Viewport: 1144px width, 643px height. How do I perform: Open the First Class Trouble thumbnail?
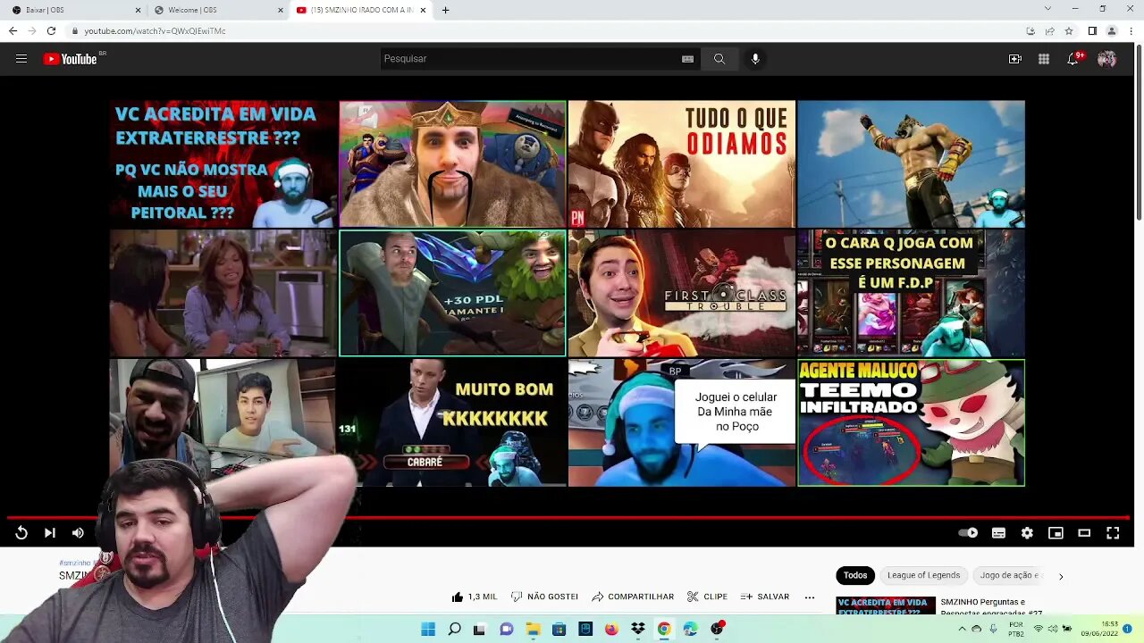682,293
